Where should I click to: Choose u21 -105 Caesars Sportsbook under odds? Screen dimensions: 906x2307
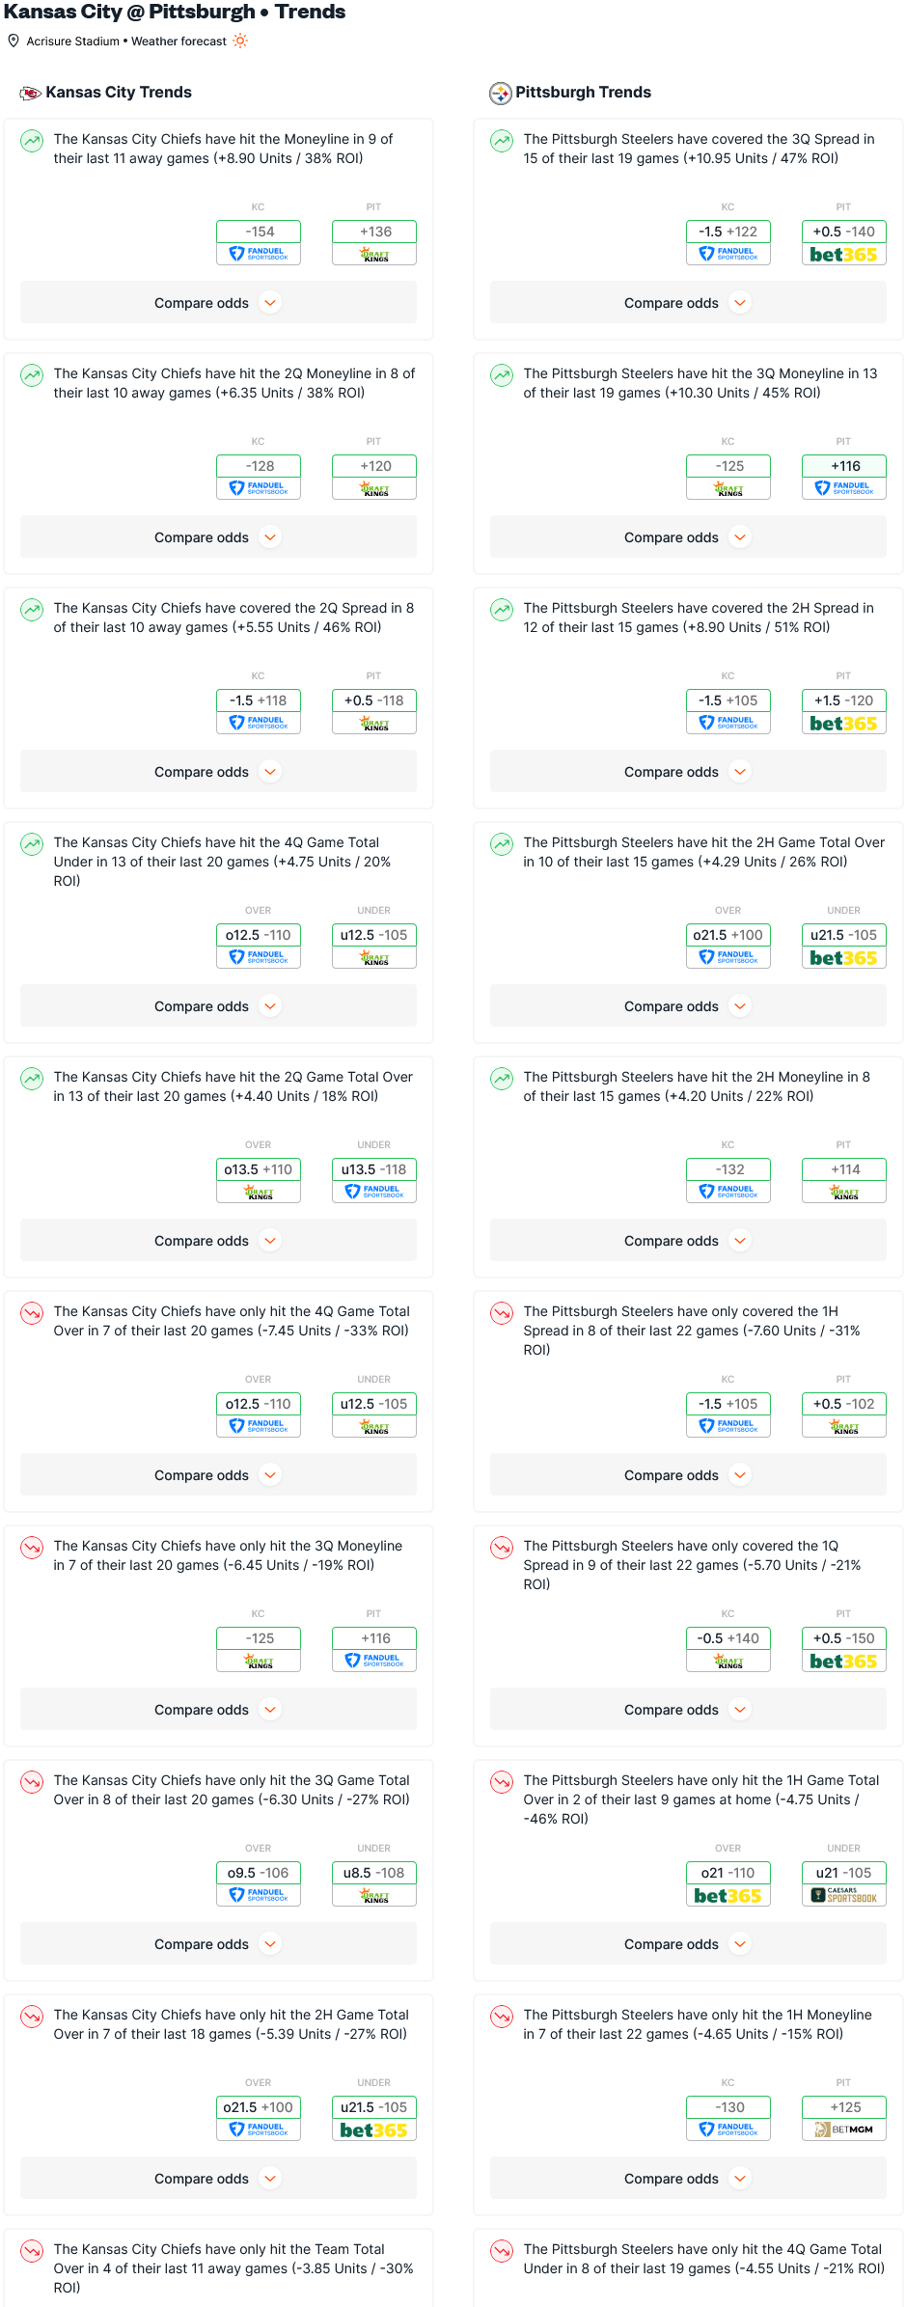click(844, 1883)
